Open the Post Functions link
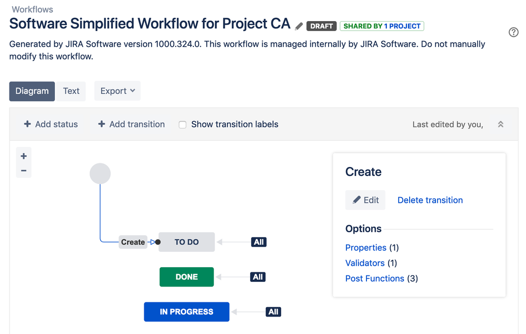 374,279
